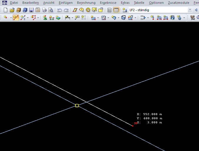Add a new surface load
Viewport: 199px width, 151px height.
coord(172,18)
